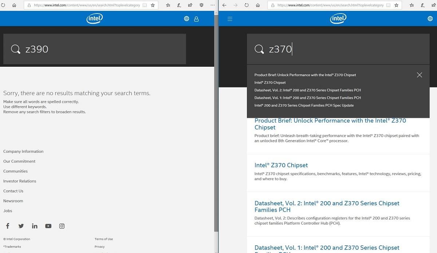Image resolution: width=437 pixels, height=253 pixels.
Task: Choose 'Product Brief: Unlock Performance' suggestion
Action: pos(305,75)
